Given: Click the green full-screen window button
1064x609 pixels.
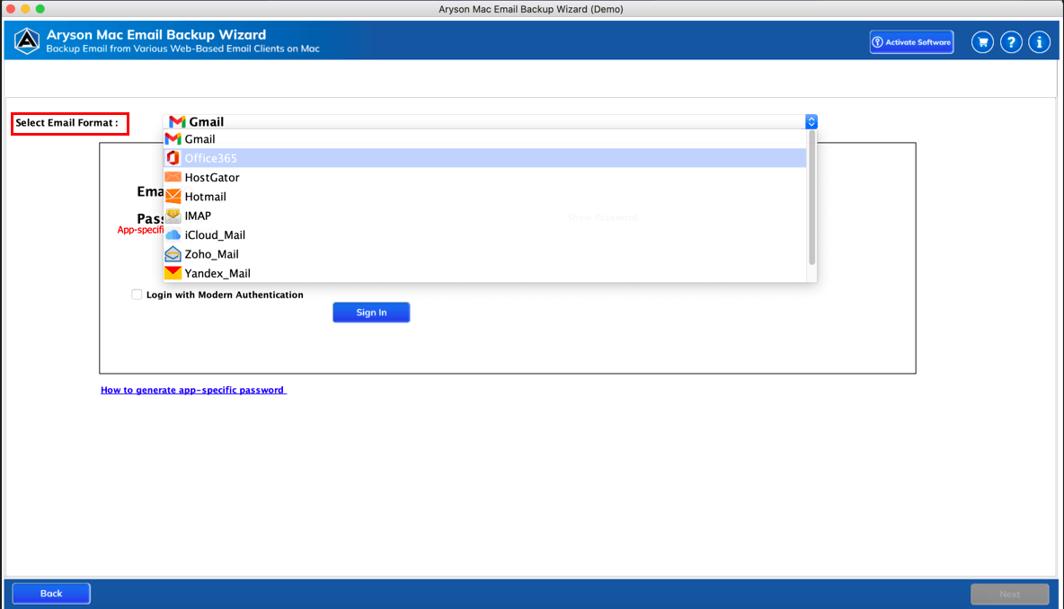Looking at the screenshot, I should click(40, 9).
